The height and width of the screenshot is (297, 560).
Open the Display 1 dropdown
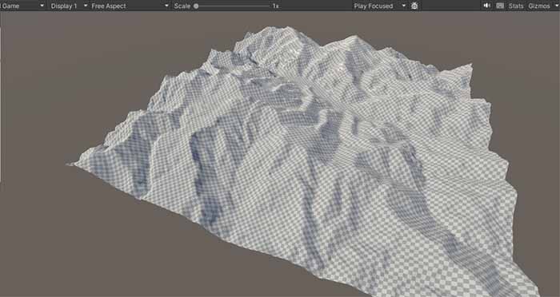coord(69,6)
